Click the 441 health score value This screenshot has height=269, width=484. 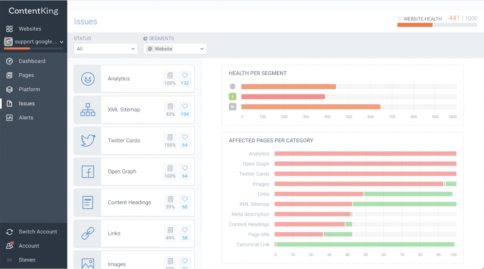point(454,18)
